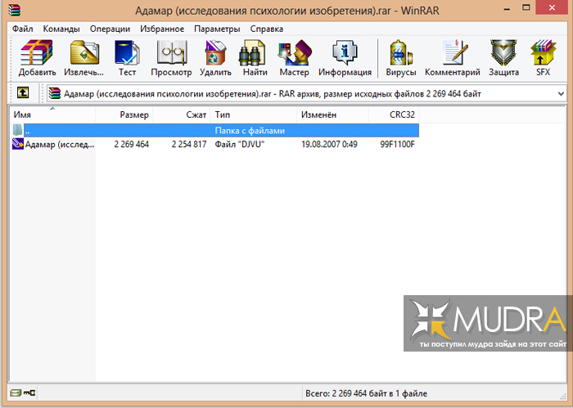
Task: Click the RAR archive icon in address bar
Action: 55,93
